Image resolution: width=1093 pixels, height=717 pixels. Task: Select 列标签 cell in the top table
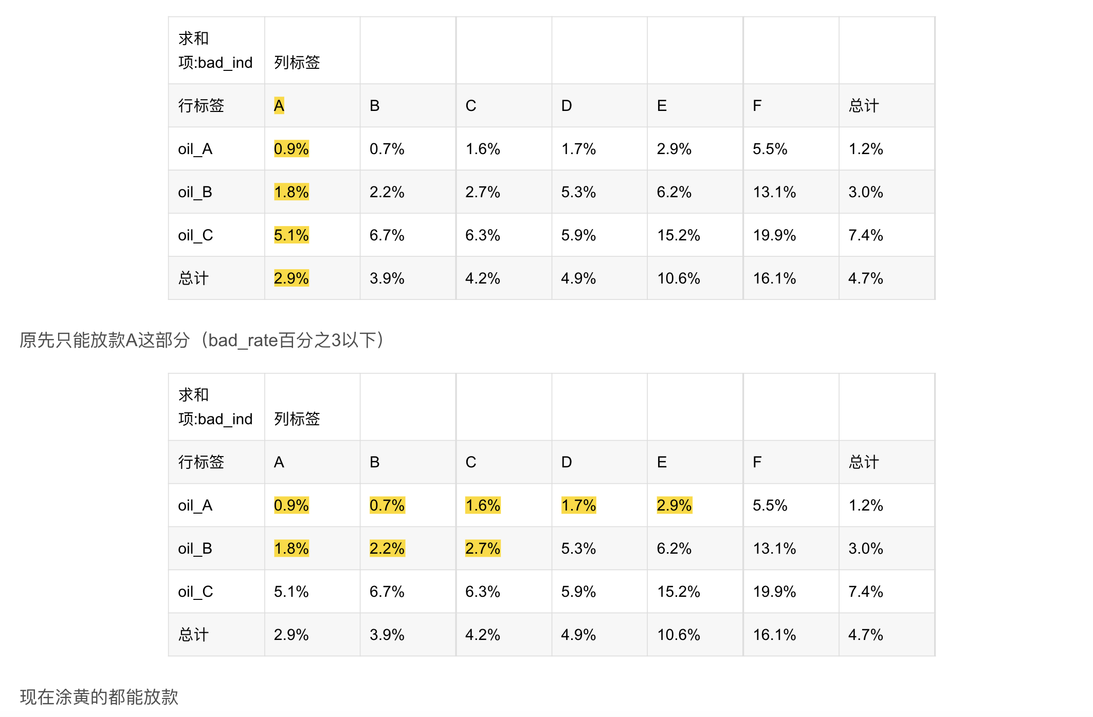[297, 63]
